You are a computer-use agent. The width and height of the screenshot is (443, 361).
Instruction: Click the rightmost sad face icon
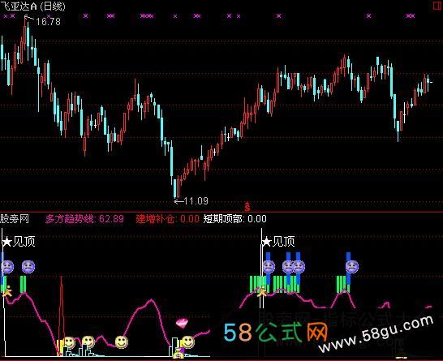[352, 267]
